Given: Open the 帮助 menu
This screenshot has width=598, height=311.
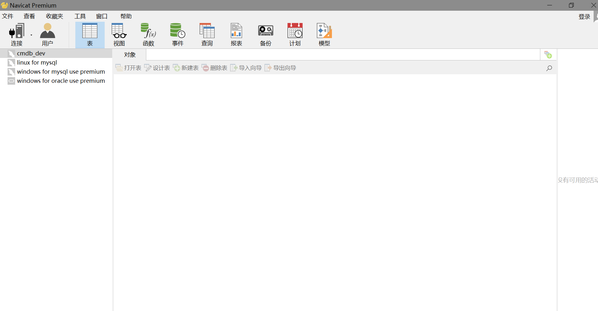Looking at the screenshot, I should [126, 16].
